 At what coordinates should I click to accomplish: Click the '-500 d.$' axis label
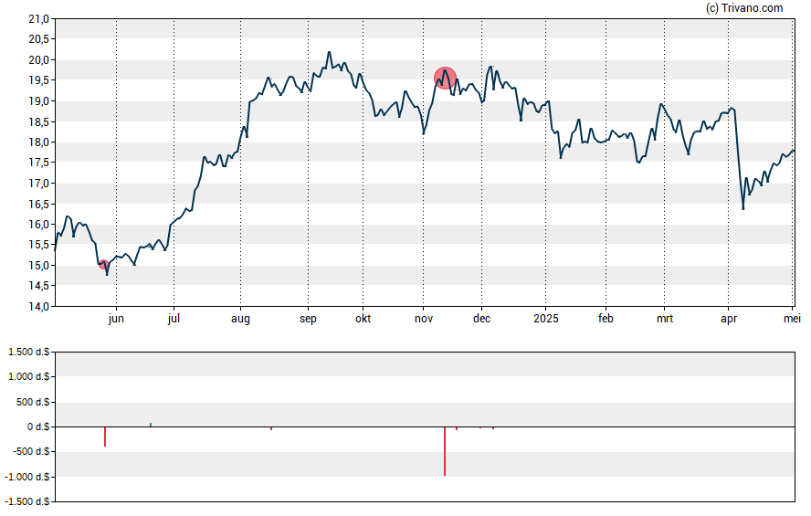tap(30, 451)
